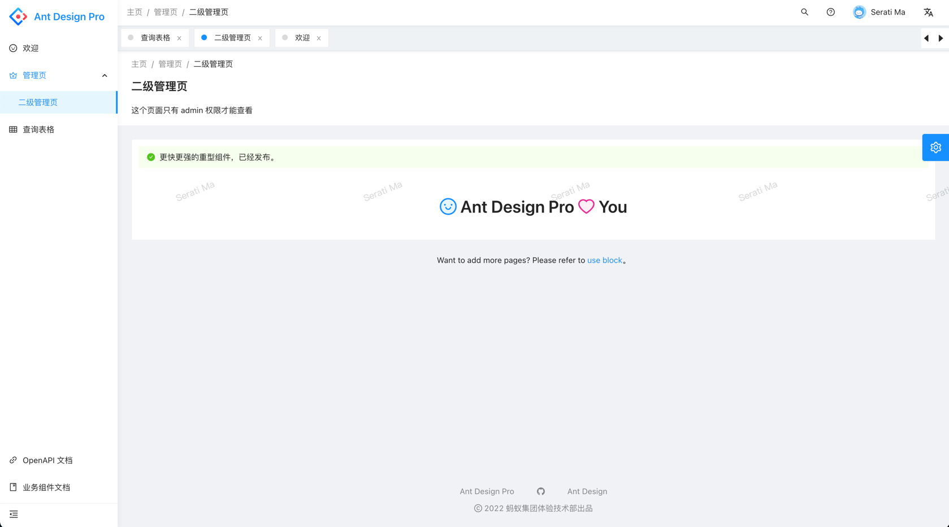Open the theme settings gear drawer
Screen dimensions: 949x527
tap(935, 147)
